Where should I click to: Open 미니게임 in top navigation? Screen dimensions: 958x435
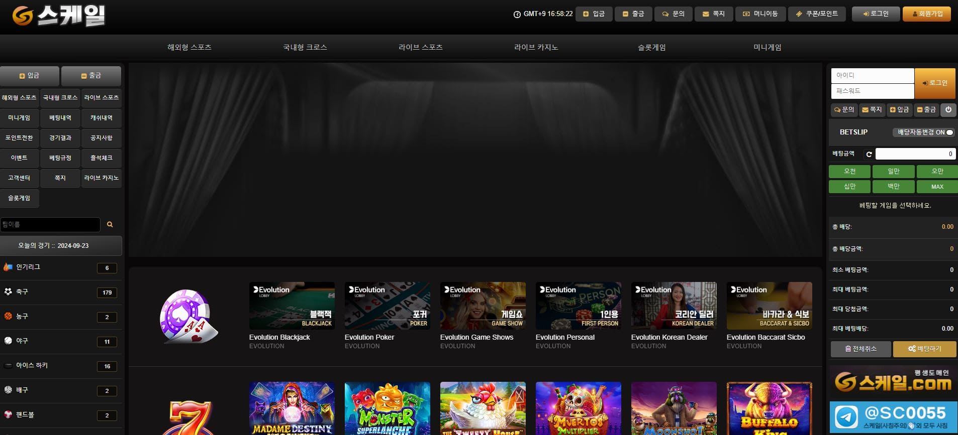point(768,47)
